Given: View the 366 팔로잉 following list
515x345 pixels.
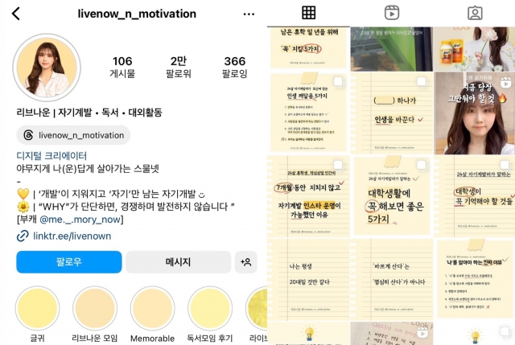Looking at the screenshot, I should (234, 67).
